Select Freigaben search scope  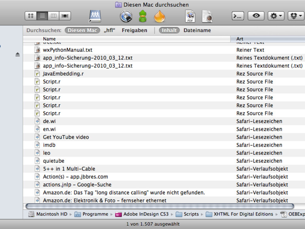(x=134, y=30)
